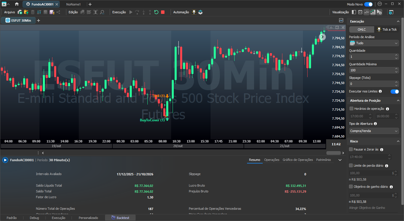This screenshot has width=404, height=221.
Task: Click the share icon in Arquivo group
Action: 58,12
